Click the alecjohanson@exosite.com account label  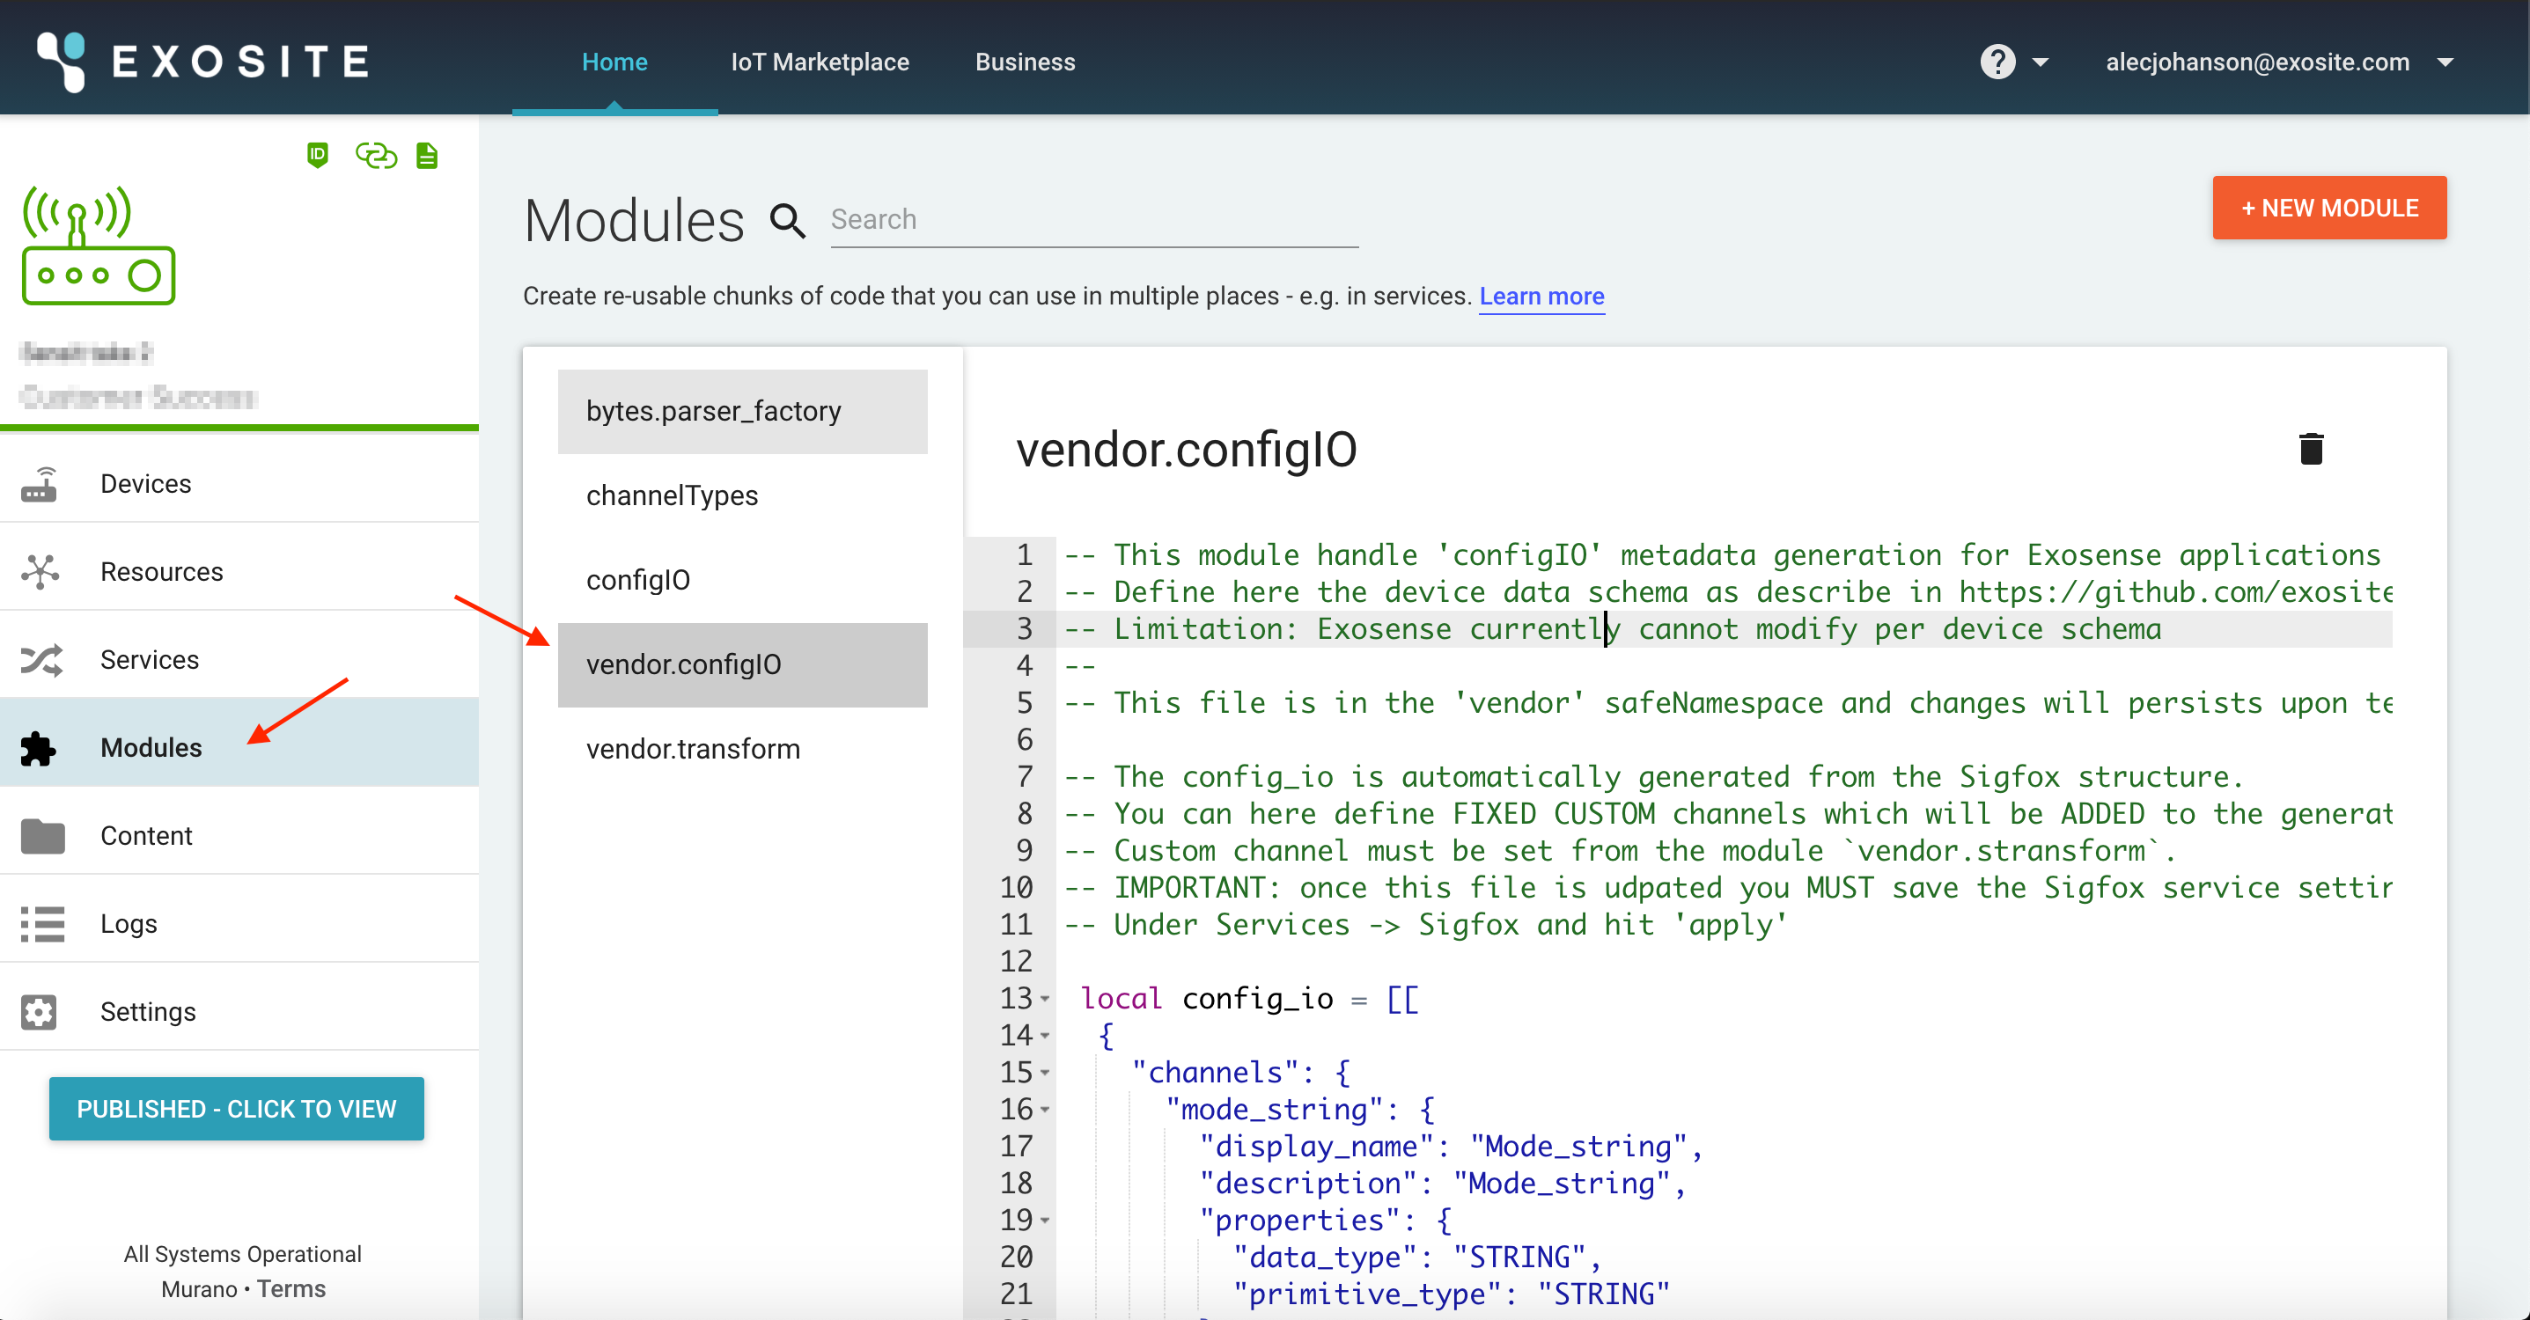pyautogui.click(x=2257, y=62)
